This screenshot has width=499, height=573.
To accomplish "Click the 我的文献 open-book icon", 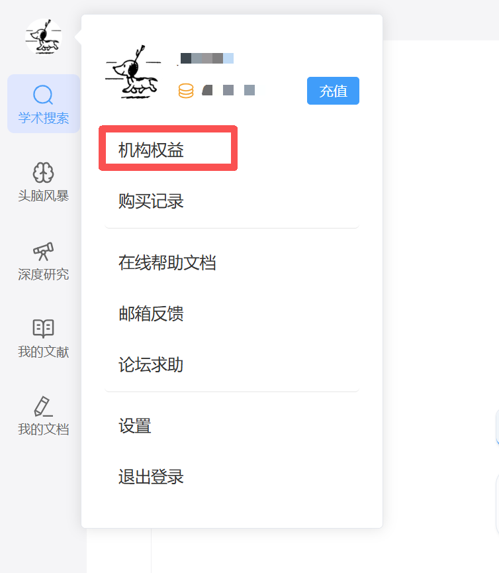I will [43, 329].
